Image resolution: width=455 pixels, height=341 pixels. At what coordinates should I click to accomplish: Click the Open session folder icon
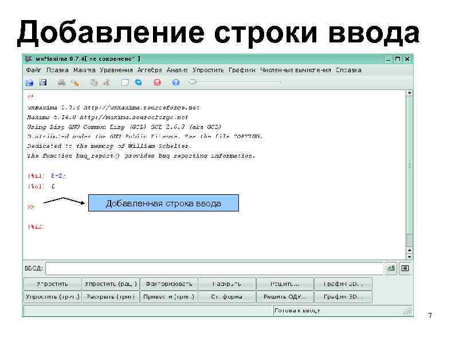pos(29,83)
